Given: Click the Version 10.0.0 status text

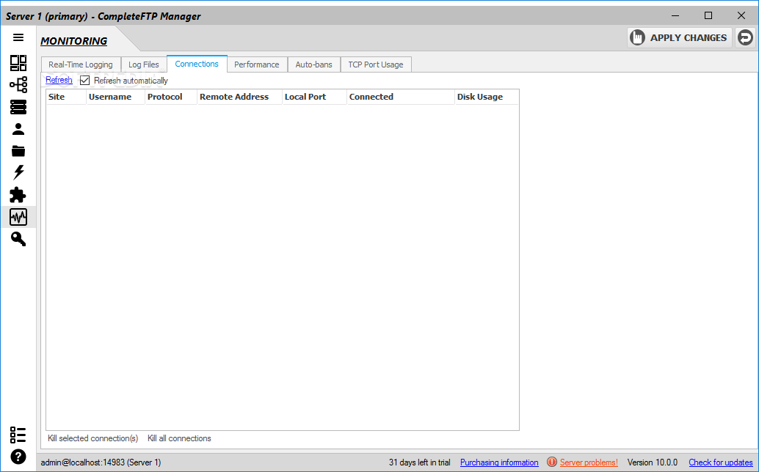Looking at the screenshot, I should point(653,462).
